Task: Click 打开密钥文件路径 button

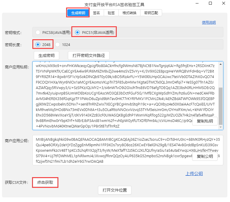Action: 89,55
